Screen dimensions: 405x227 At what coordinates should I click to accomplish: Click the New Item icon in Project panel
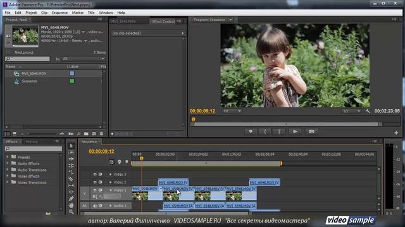(94, 134)
